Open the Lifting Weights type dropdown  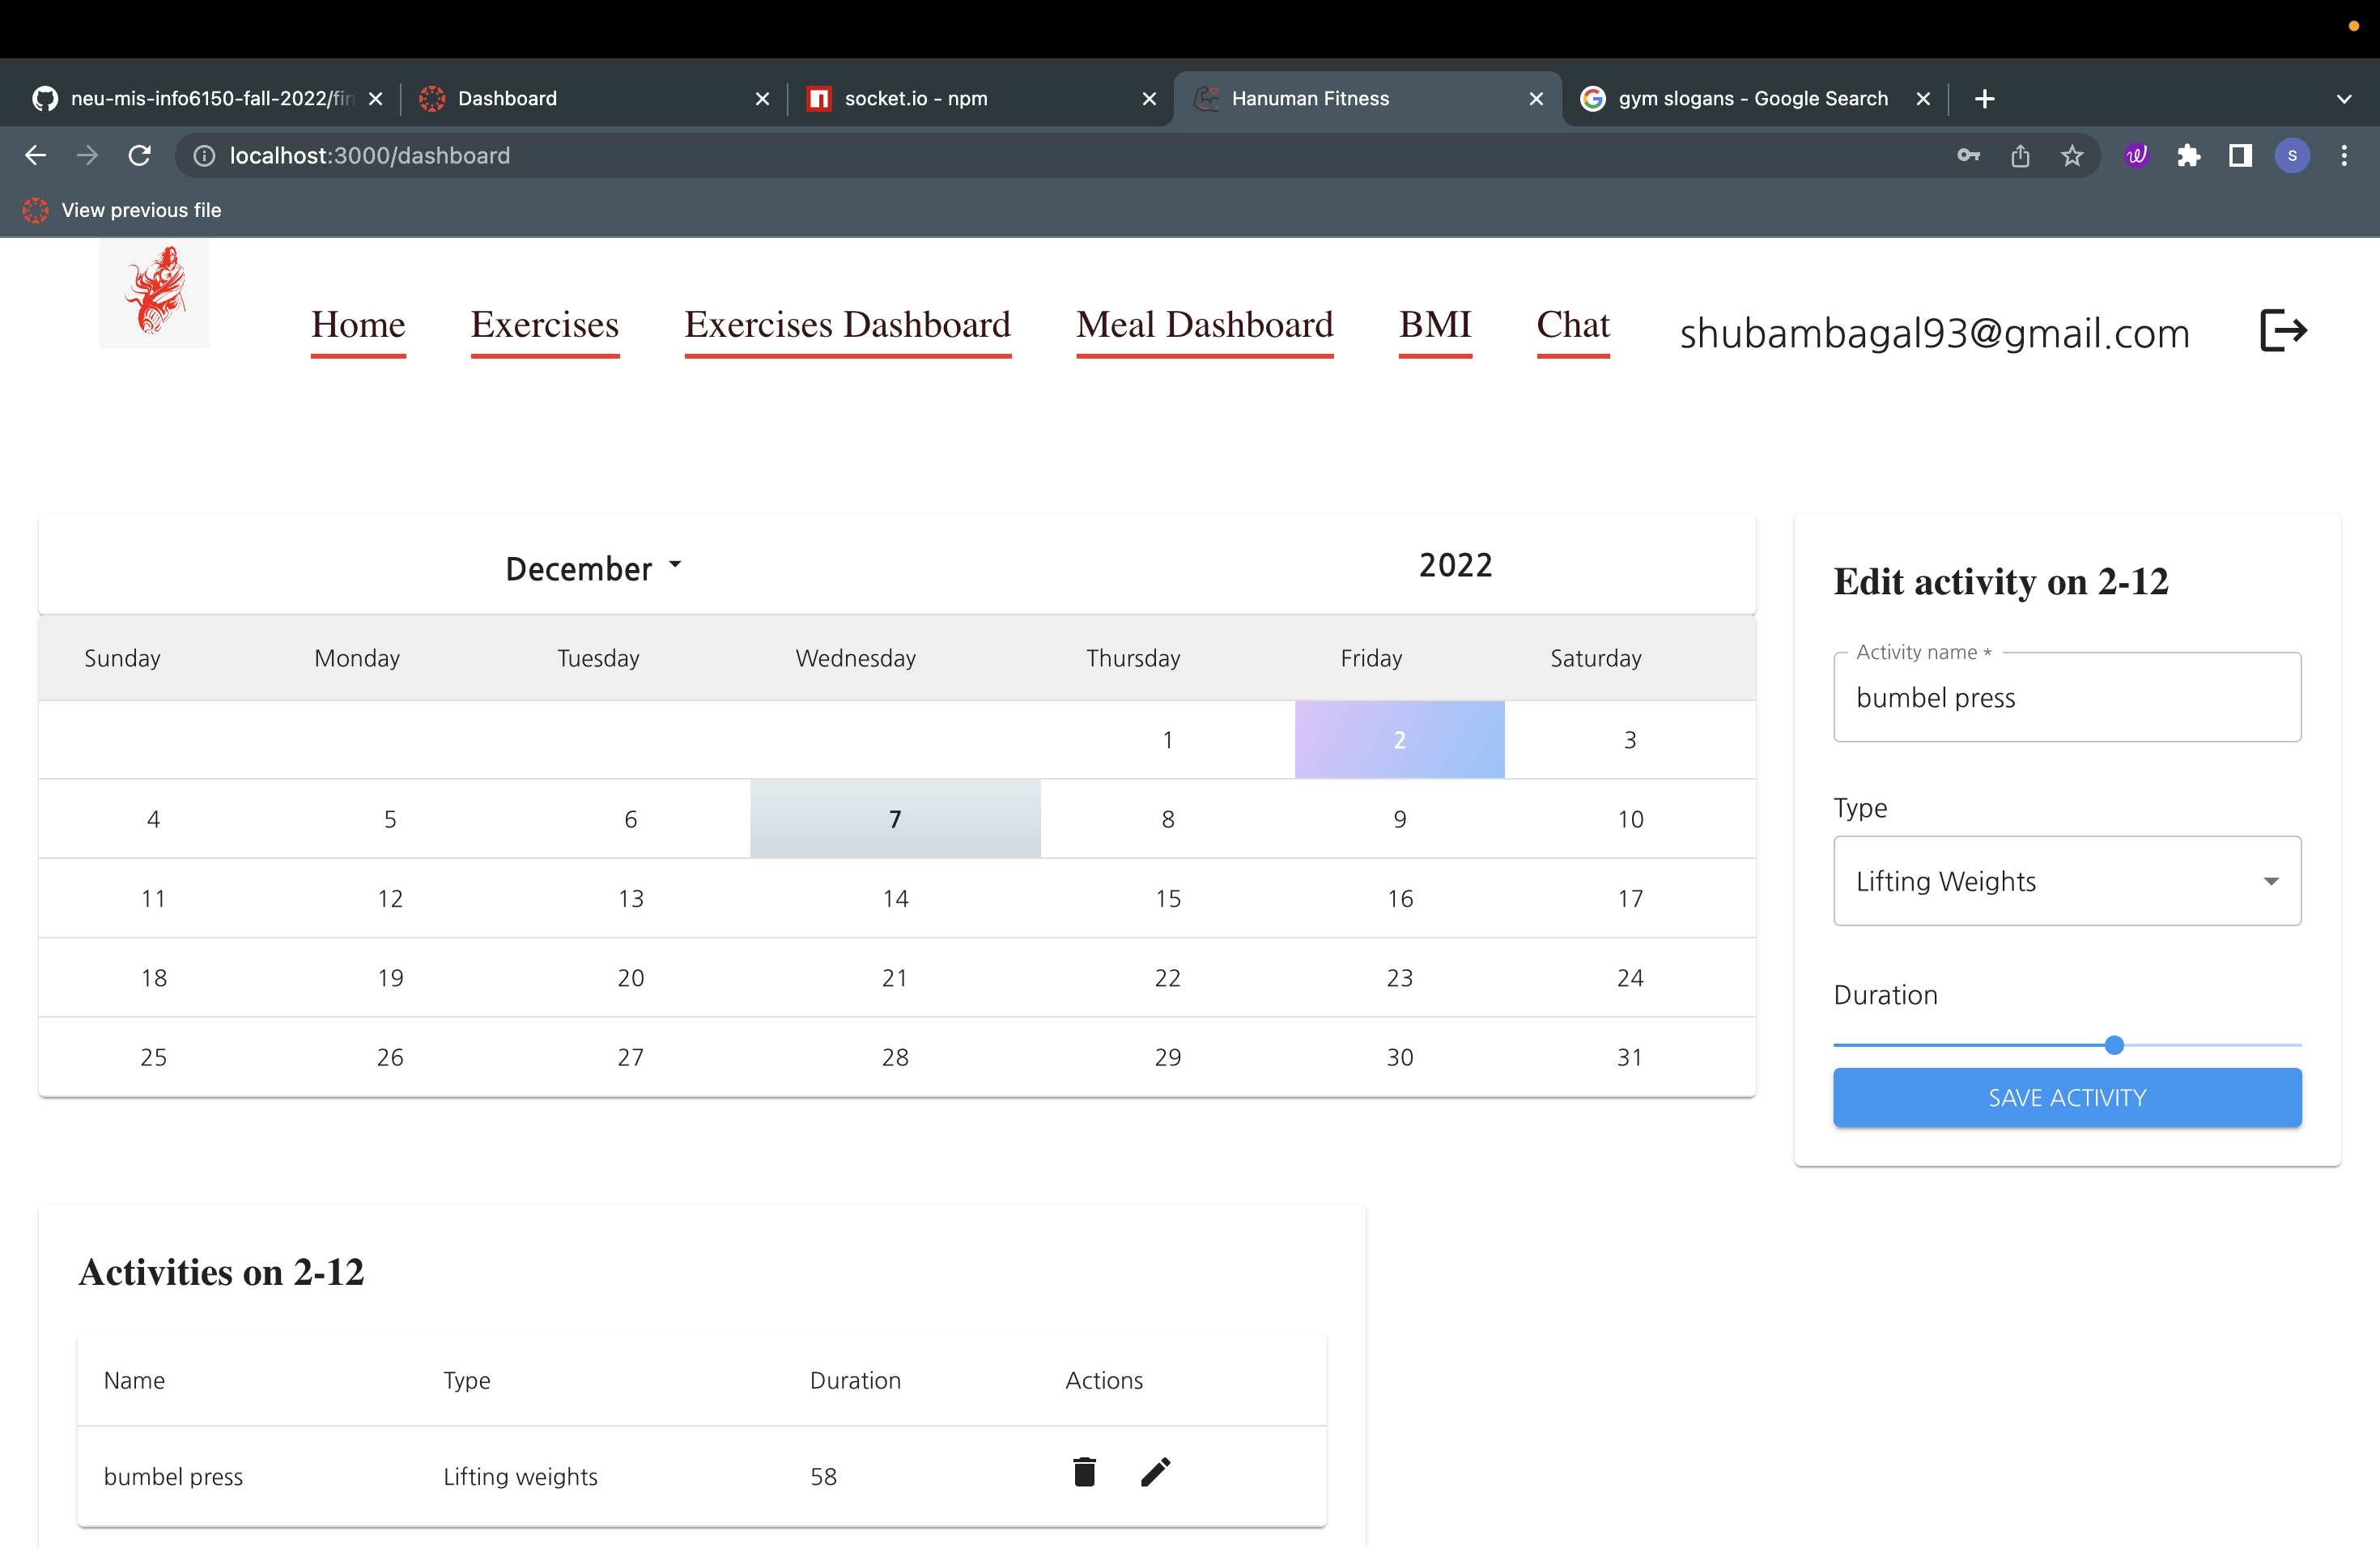point(2271,881)
